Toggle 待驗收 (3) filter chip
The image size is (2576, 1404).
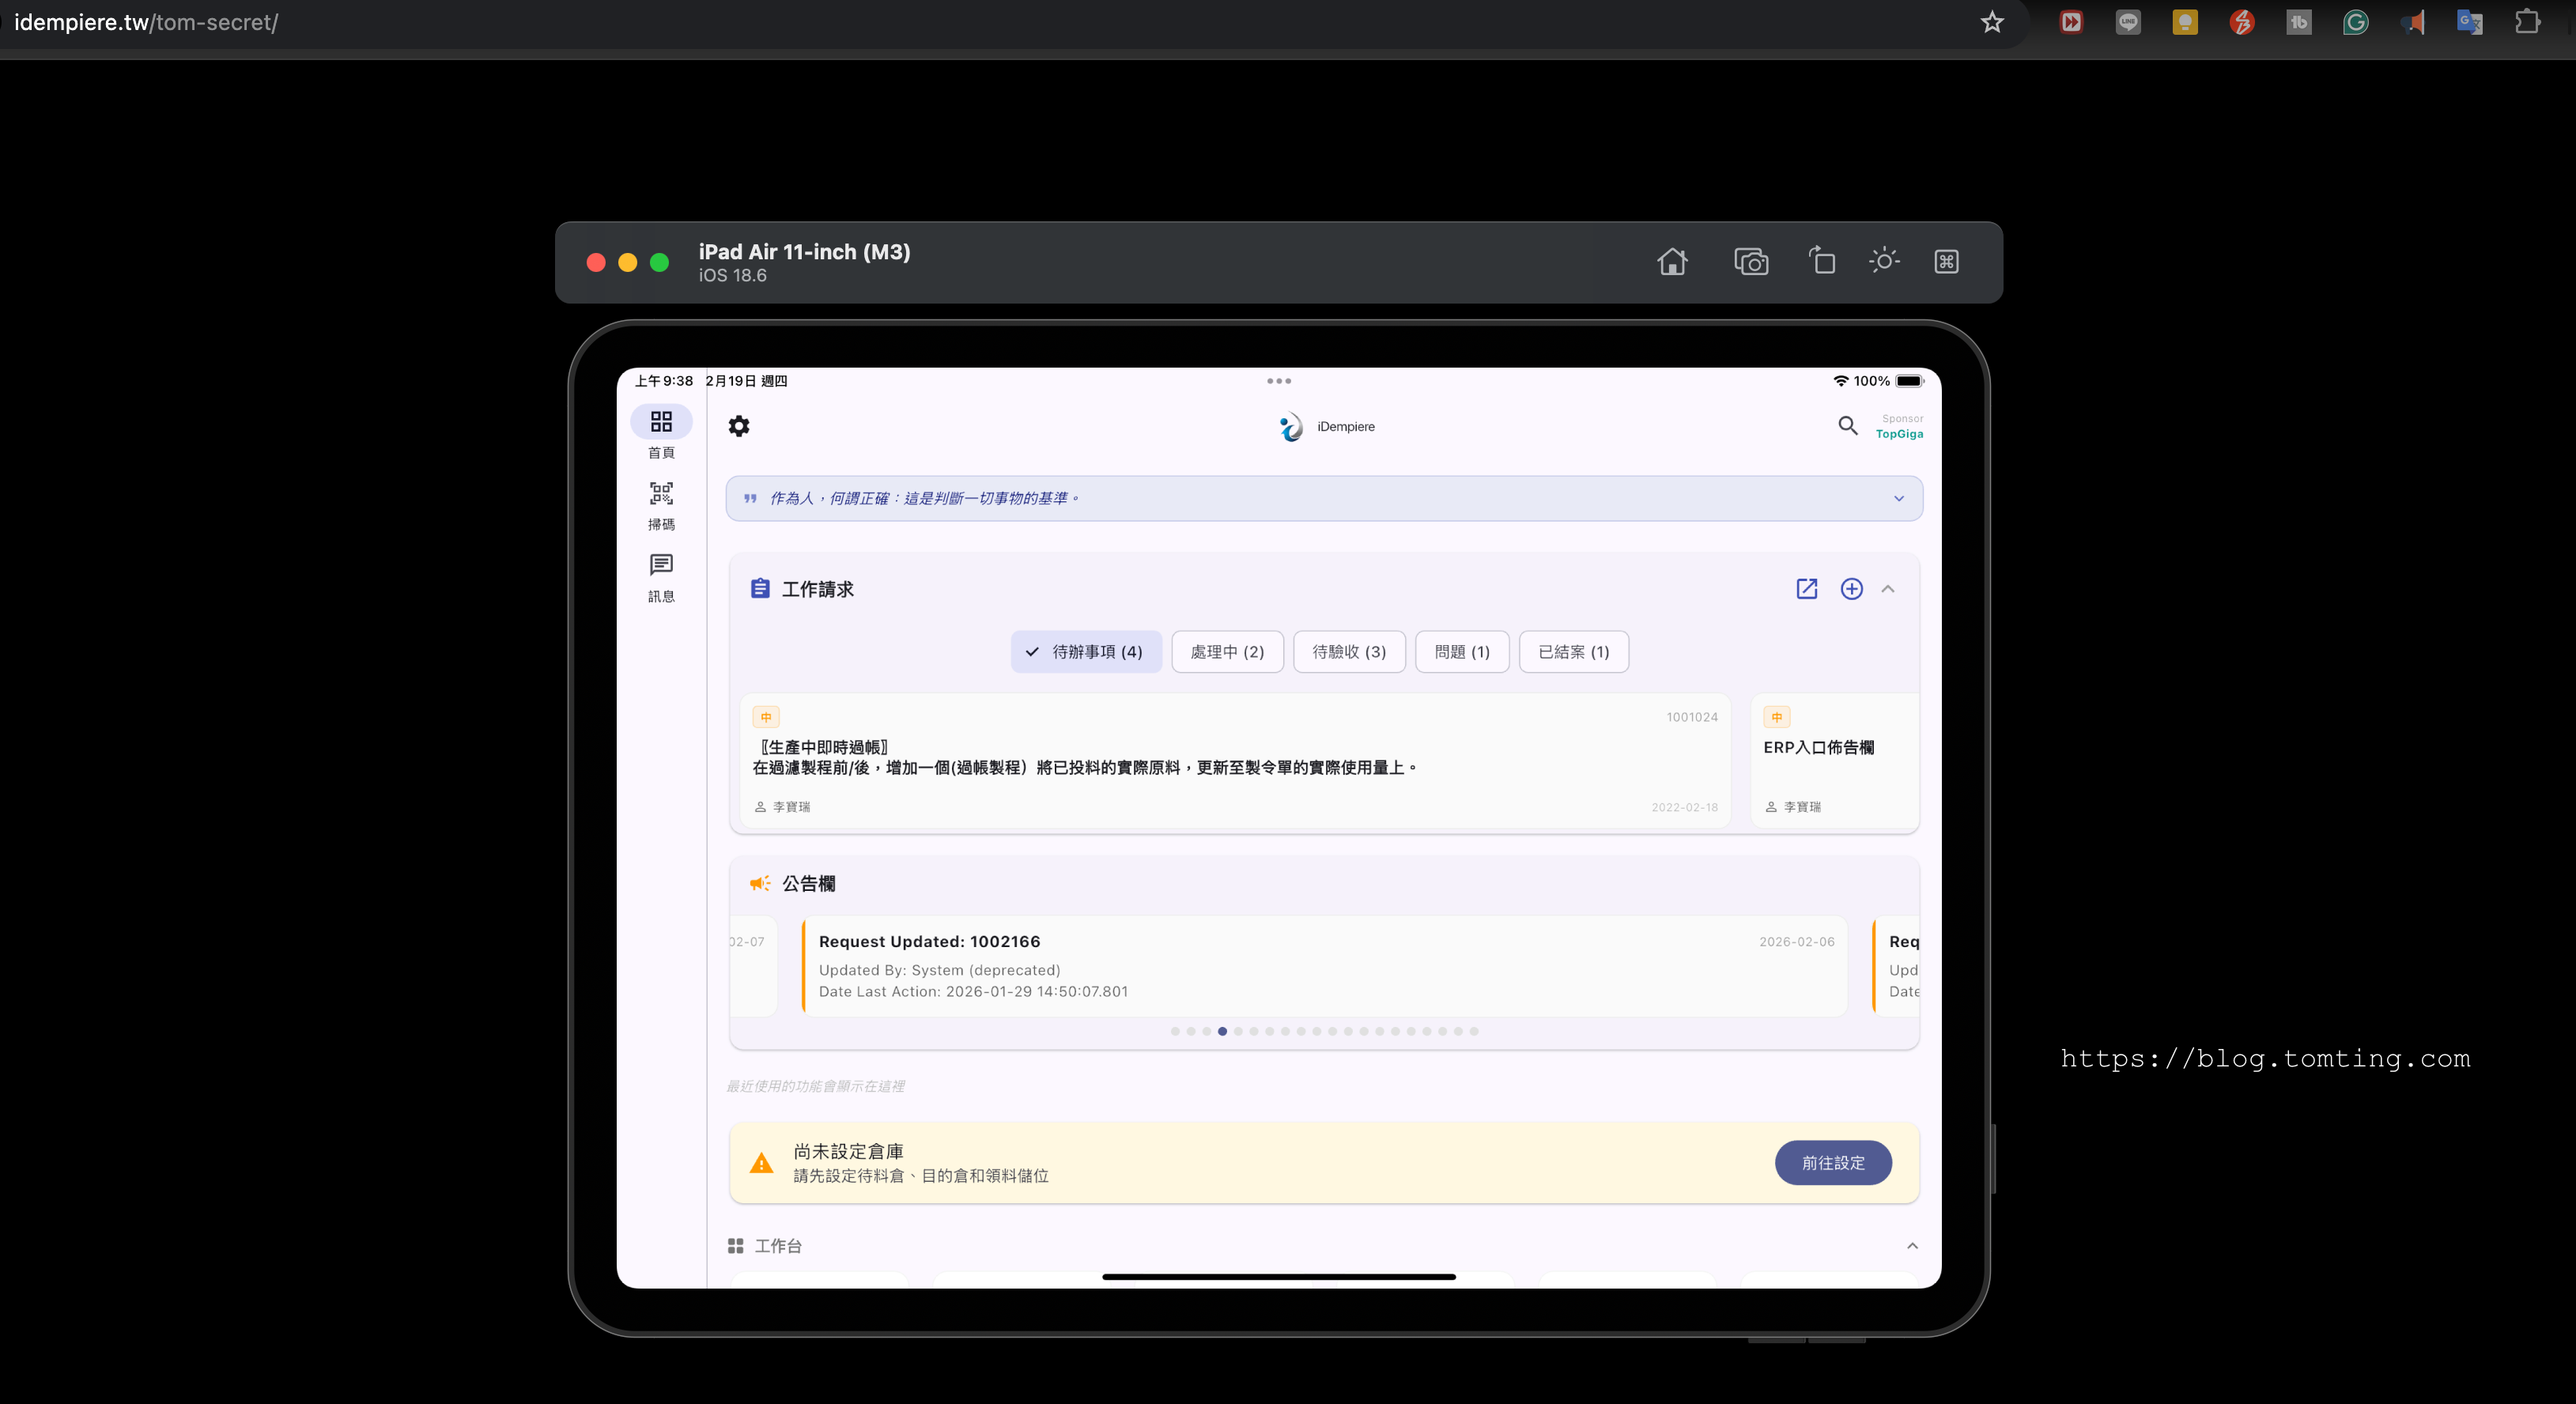pyautogui.click(x=1349, y=652)
